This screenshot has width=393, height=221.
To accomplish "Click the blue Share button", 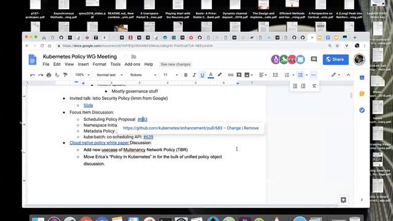I will [x=335, y=60].
